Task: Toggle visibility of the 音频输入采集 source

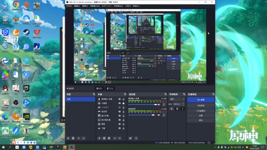Action: [x=119, y=99]
